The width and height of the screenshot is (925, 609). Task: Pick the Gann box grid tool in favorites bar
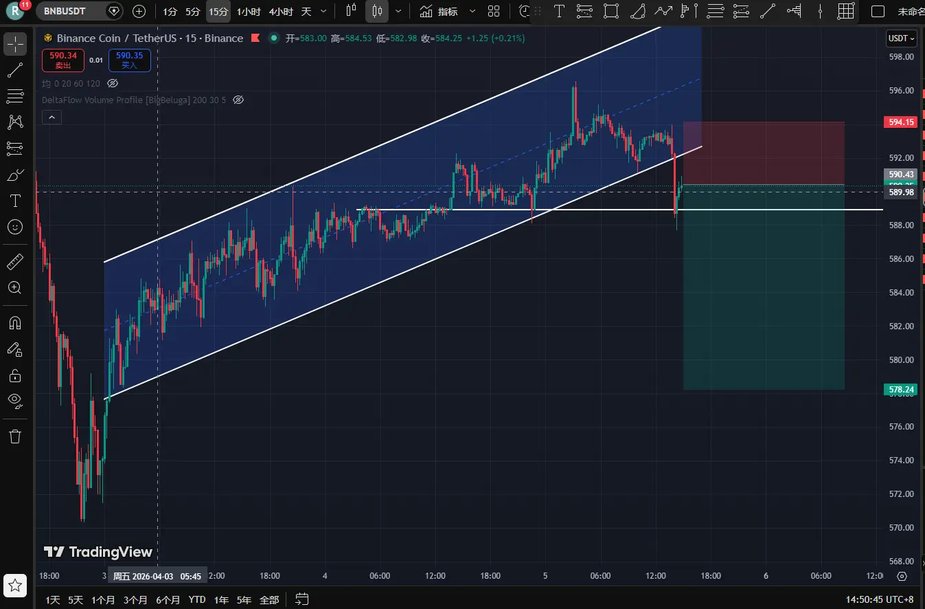pyautogui.click(x=846, y=11)
